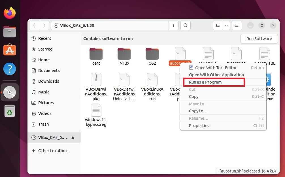
Task: Click the Run Software button
Action: pos(259,39)
